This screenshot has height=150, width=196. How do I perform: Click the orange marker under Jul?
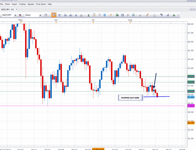(x=93, y=22)
